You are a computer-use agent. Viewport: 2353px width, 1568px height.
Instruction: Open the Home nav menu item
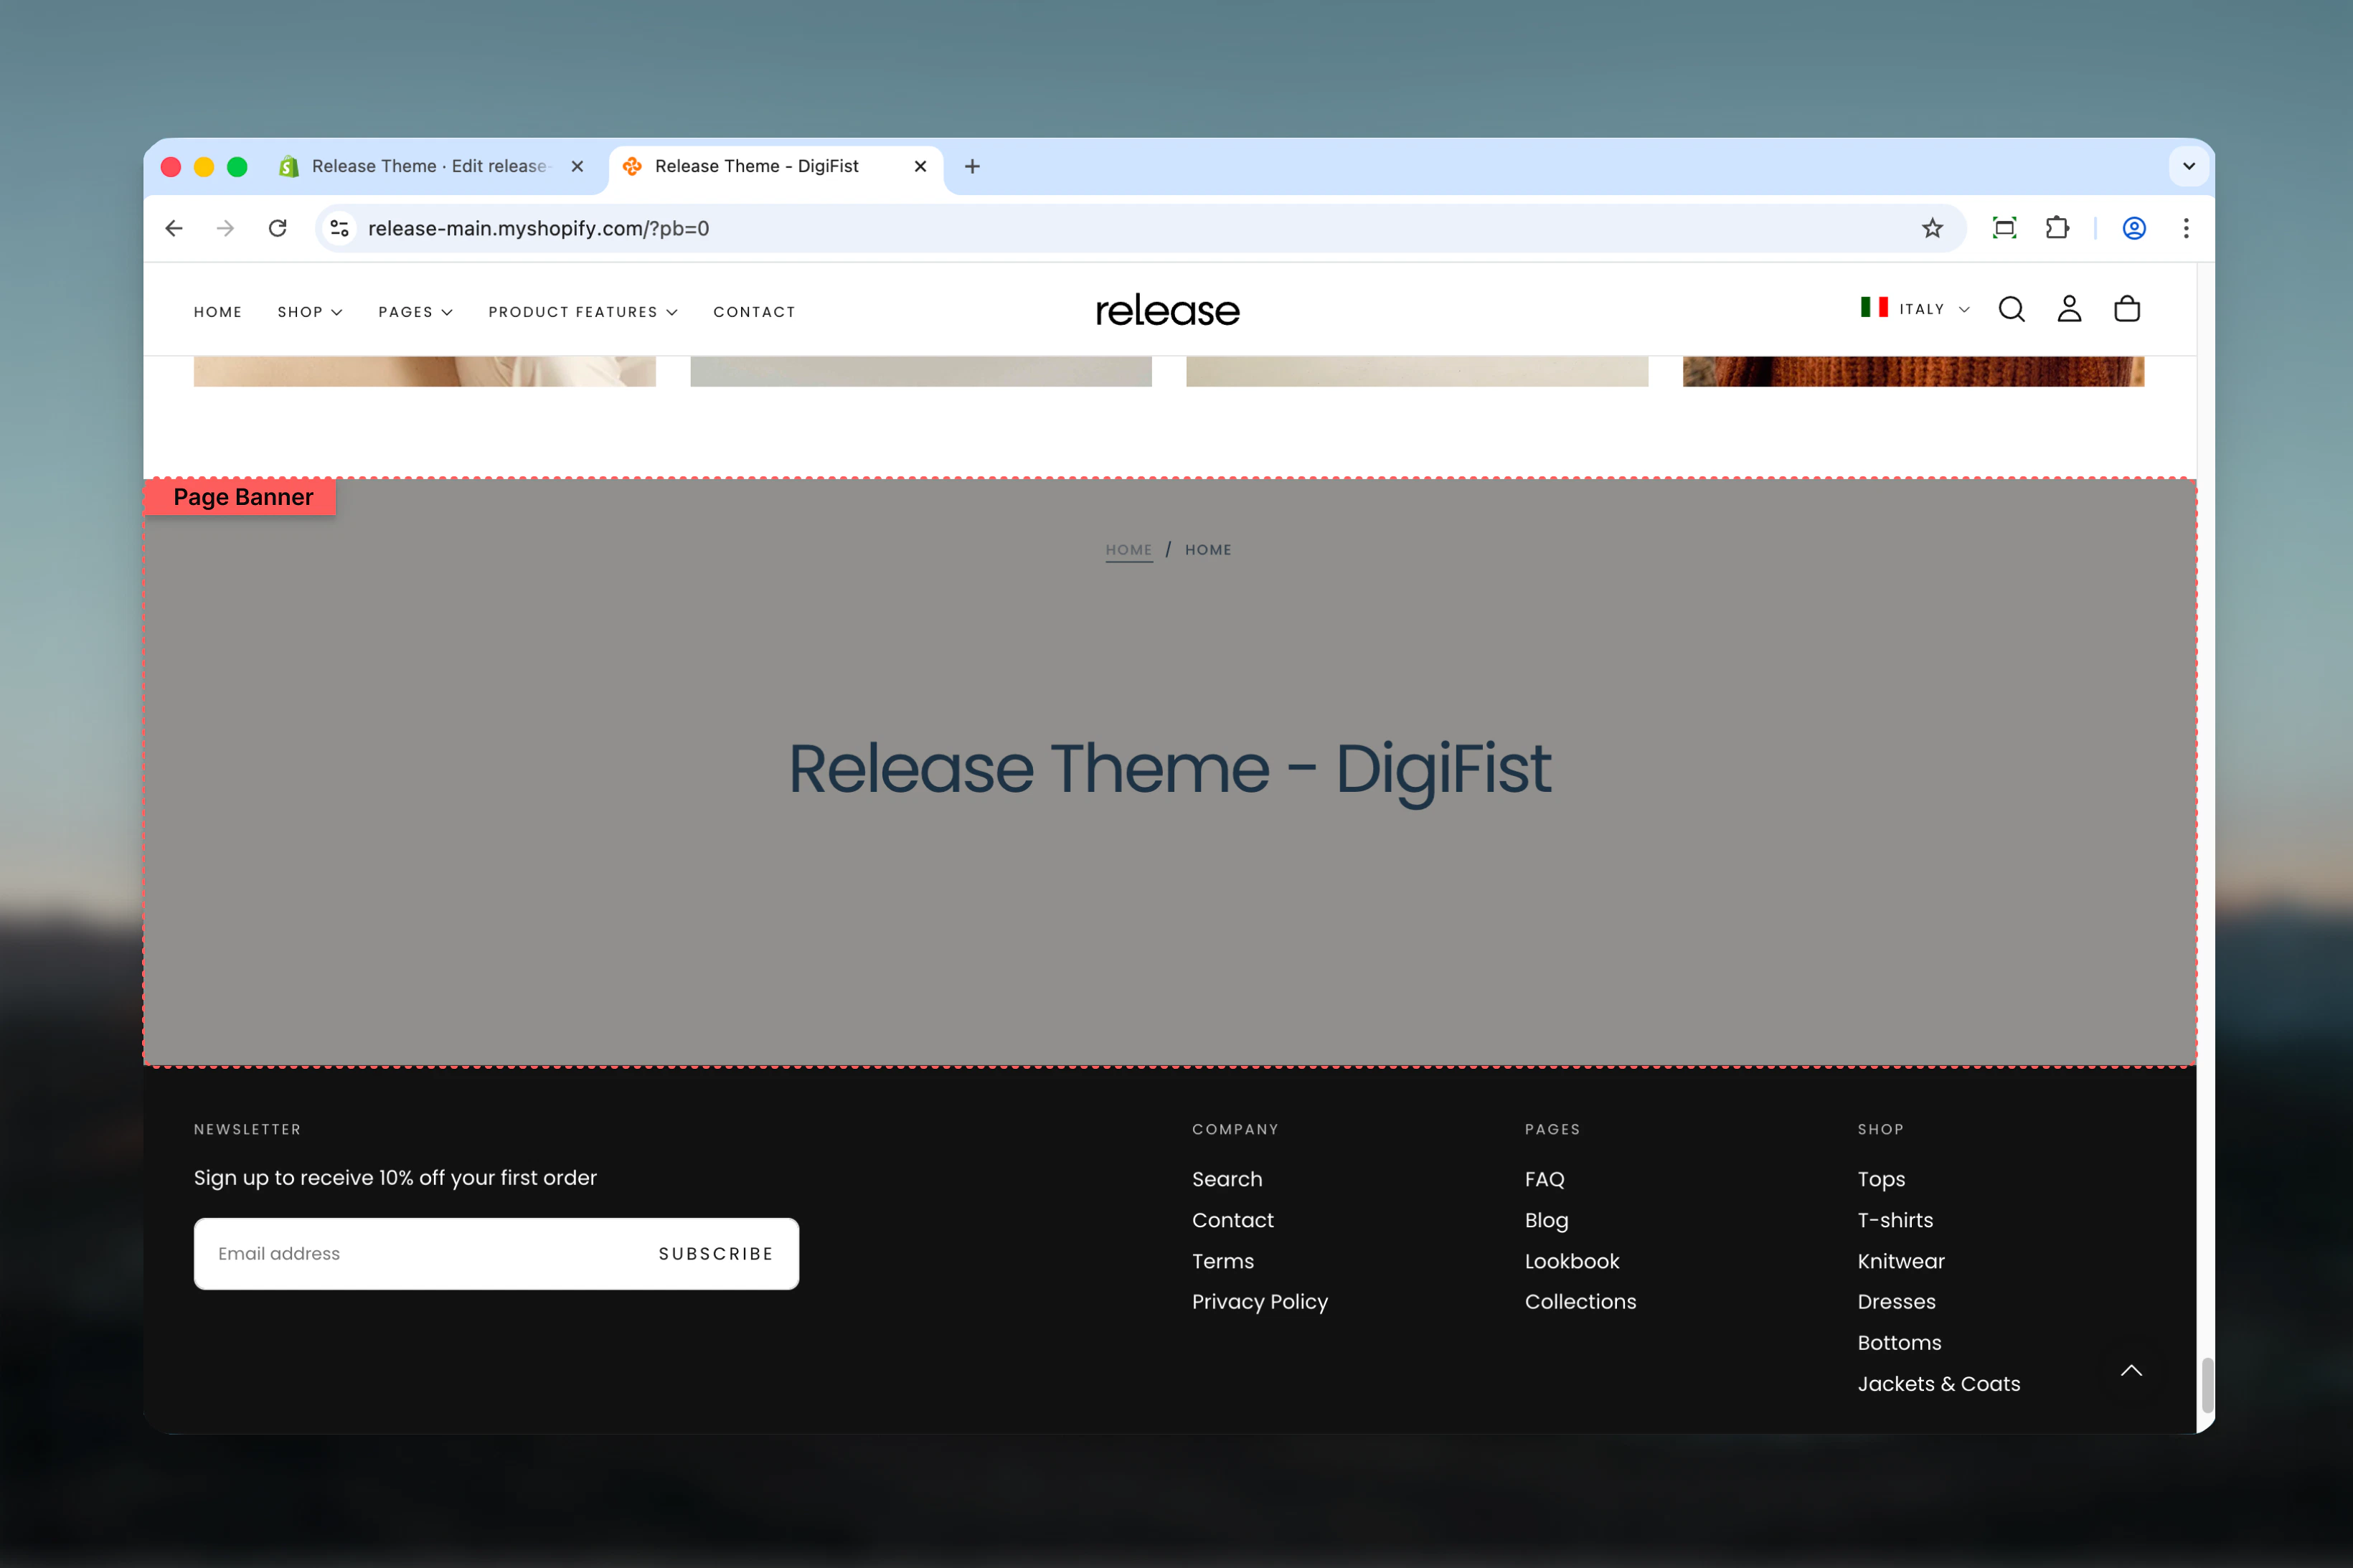click(x=218, y=312)
